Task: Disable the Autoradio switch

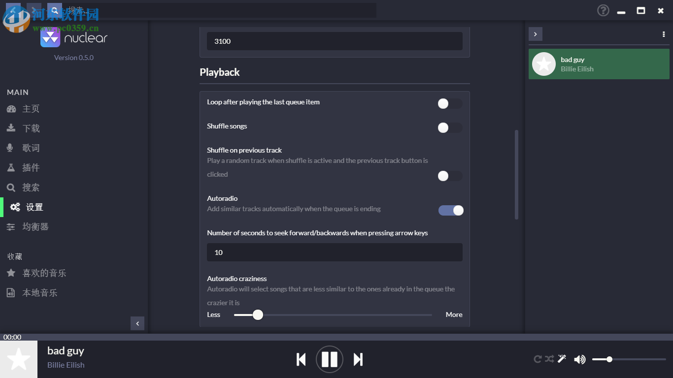Action: pyautogui.click(x=451, y=210)
